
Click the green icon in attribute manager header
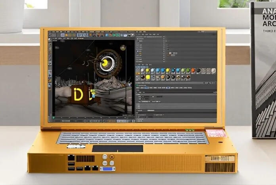click(137, 86)
